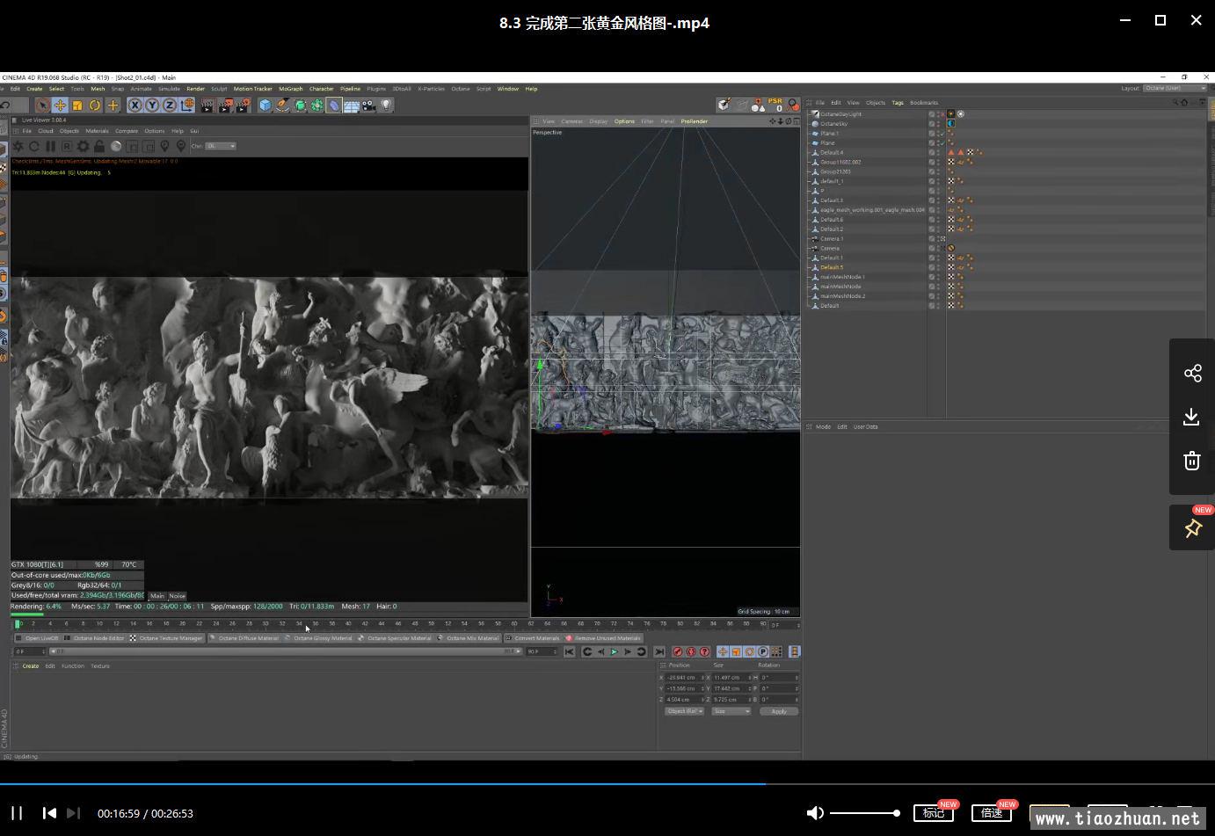Toggle the X axis lock
The image size is (1215, 836).
pos(135,105)
